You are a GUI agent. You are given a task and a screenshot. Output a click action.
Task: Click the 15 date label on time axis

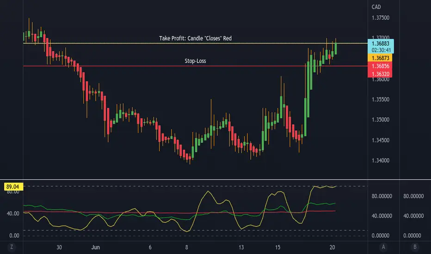pyautogui.click(x=277, y=247)
